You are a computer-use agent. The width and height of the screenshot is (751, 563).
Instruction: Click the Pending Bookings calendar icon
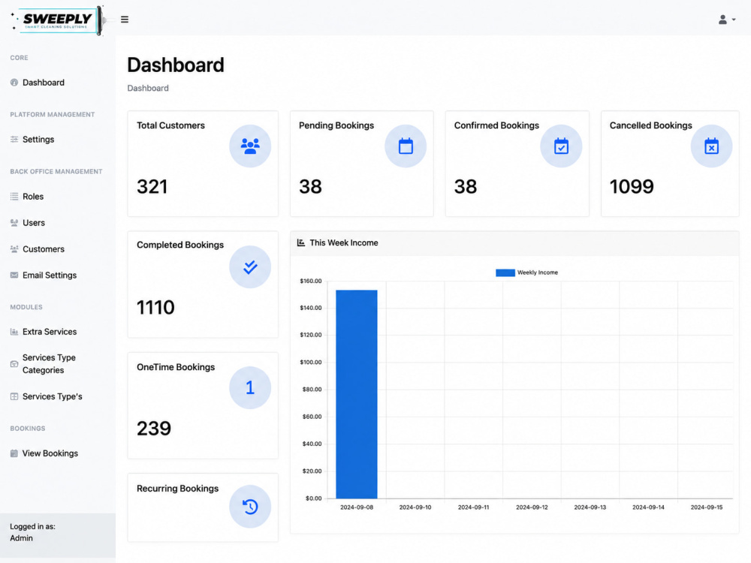coord(406,146)
